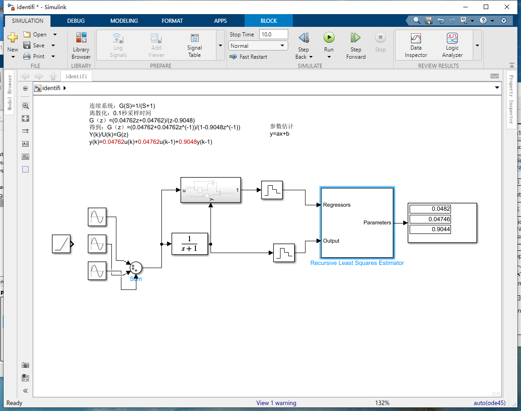Click the Stop Time input field

click(274, 34)
